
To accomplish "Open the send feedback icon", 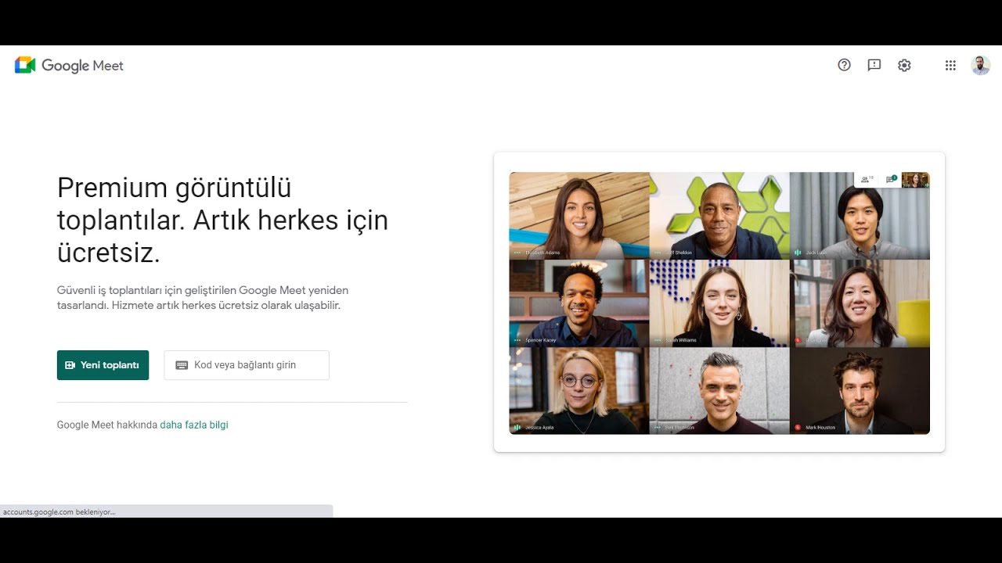I will (874, 66).
